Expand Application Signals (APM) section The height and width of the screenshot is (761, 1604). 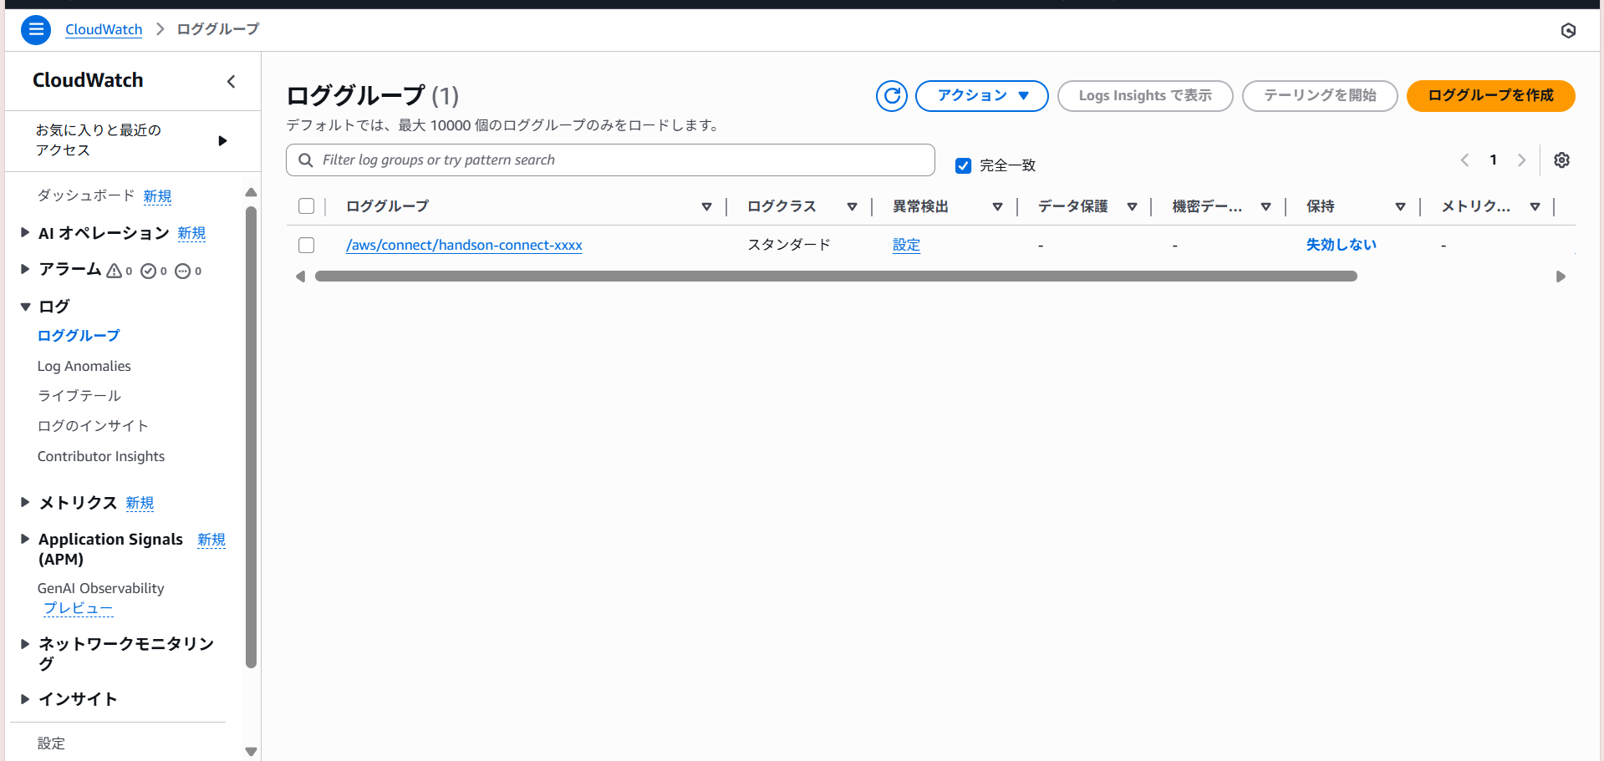25,539
